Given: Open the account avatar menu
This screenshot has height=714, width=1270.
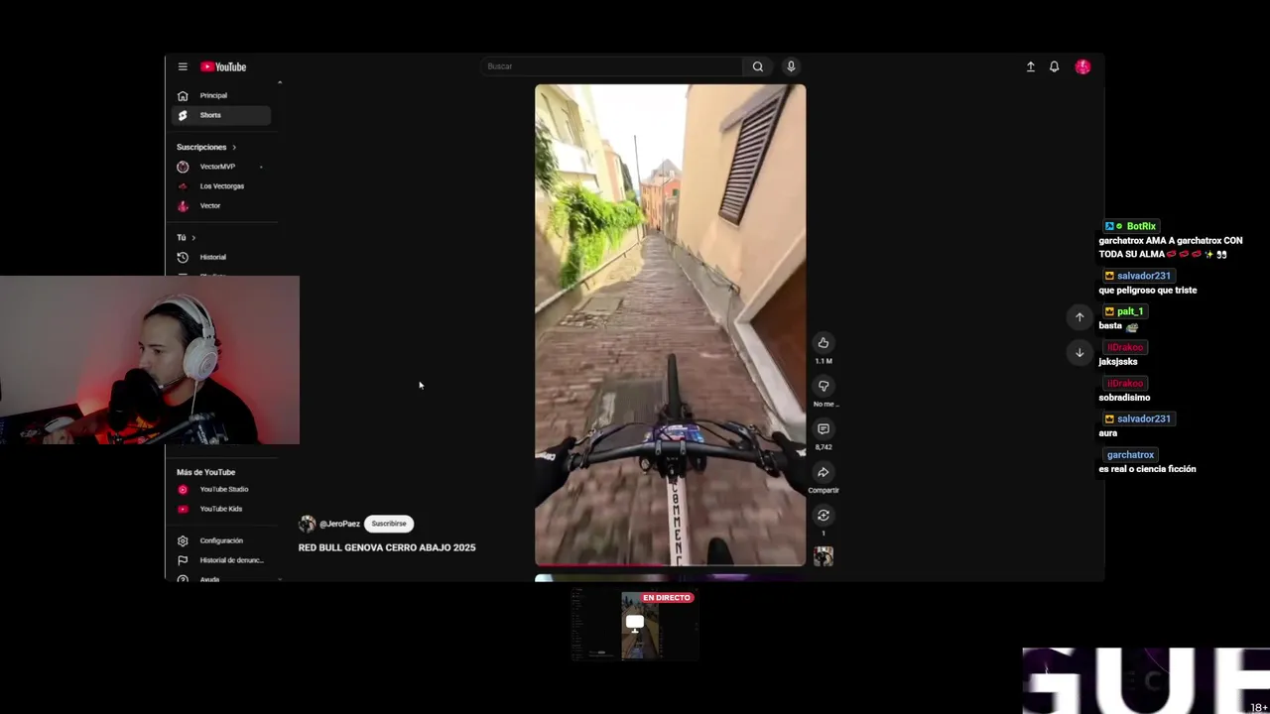Looking at the screenshot, I should 1082,66.
